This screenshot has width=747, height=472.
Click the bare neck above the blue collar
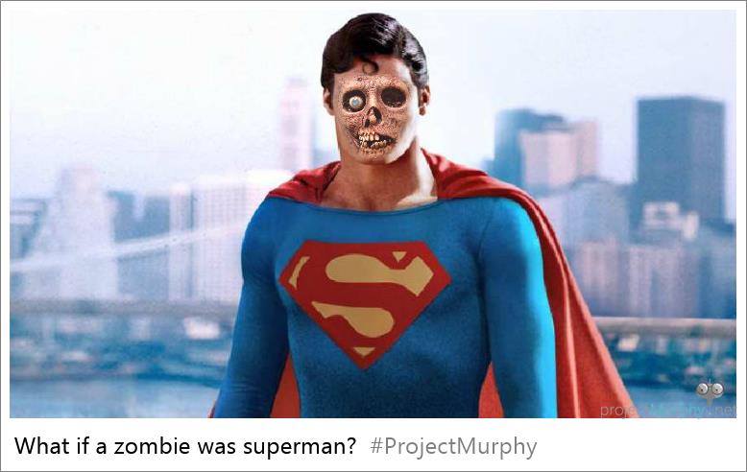click(x=378, y=185)
